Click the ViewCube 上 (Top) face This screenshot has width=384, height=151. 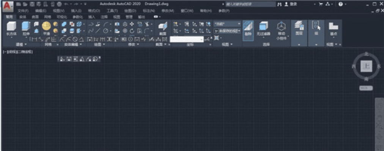tap(366, 66)
